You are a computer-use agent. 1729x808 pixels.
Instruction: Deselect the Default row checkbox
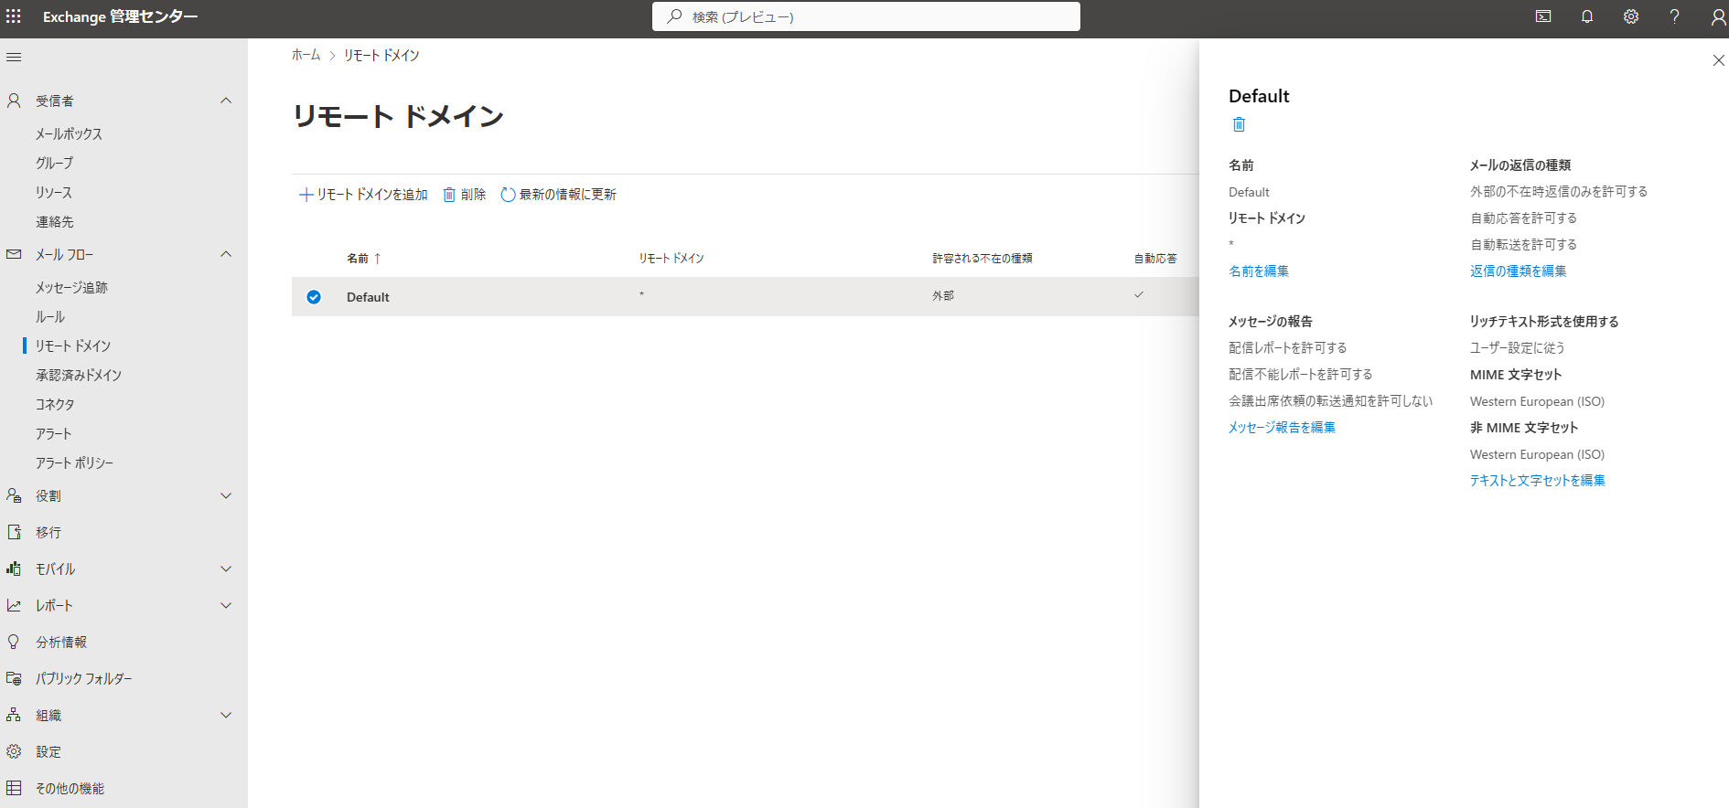point(314,297)
